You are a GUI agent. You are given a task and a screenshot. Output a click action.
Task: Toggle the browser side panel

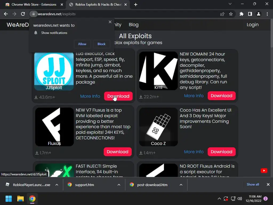pos(250,14)
